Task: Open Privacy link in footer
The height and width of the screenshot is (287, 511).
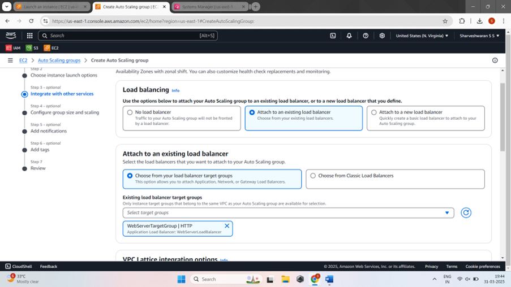Action: pyautogui.click(x=431, y=266)
